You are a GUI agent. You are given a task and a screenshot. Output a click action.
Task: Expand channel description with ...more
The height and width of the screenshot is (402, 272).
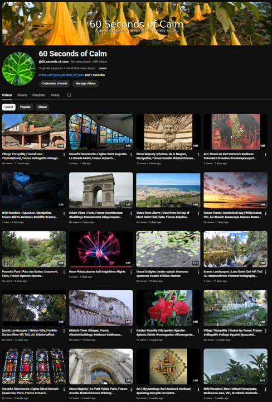[x=101, y=69]
